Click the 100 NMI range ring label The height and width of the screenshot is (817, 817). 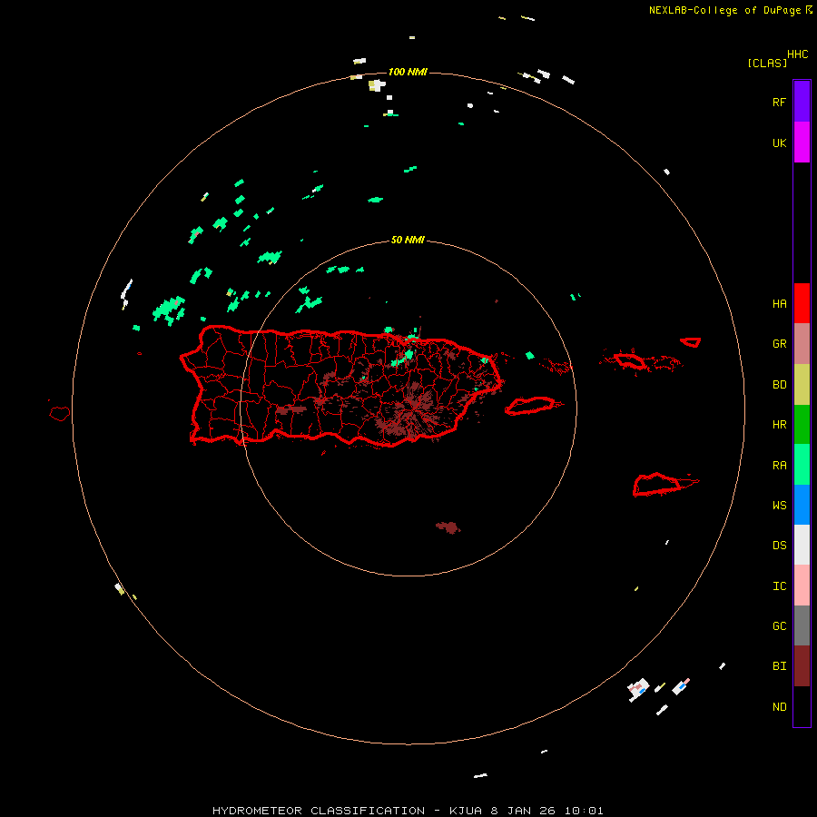coord(408,72)
